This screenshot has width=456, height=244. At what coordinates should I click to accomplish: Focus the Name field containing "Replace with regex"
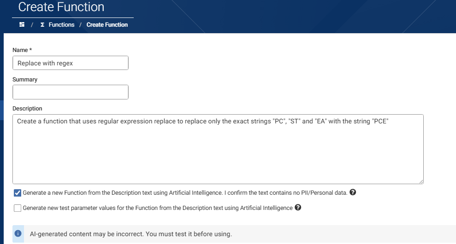[71, 63]
